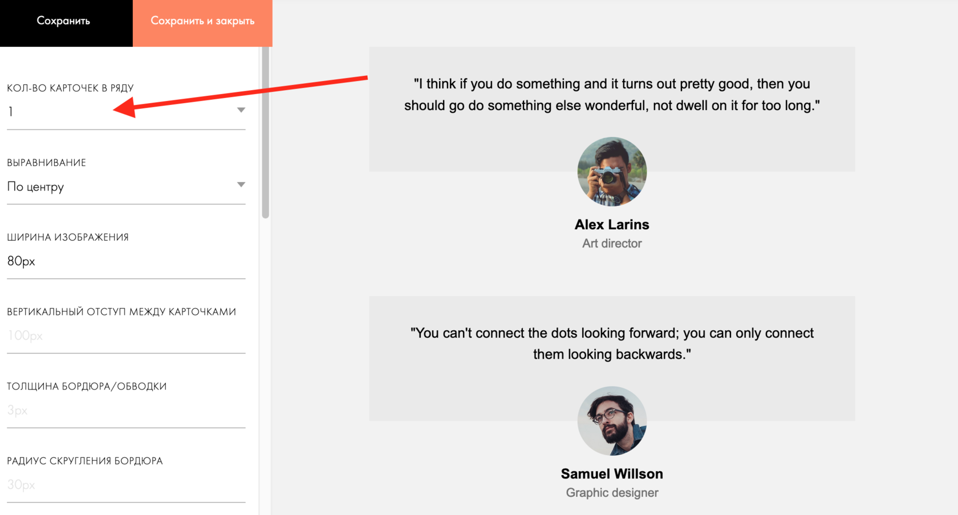Expand the Выравнивание dropdown arrow
This screenshot has height=515, width=958.
pos(241,185)
